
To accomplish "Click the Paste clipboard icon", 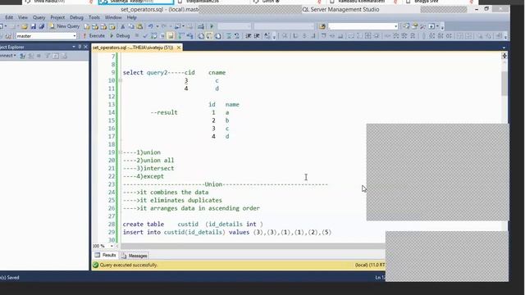I will (x=140, y=26).
